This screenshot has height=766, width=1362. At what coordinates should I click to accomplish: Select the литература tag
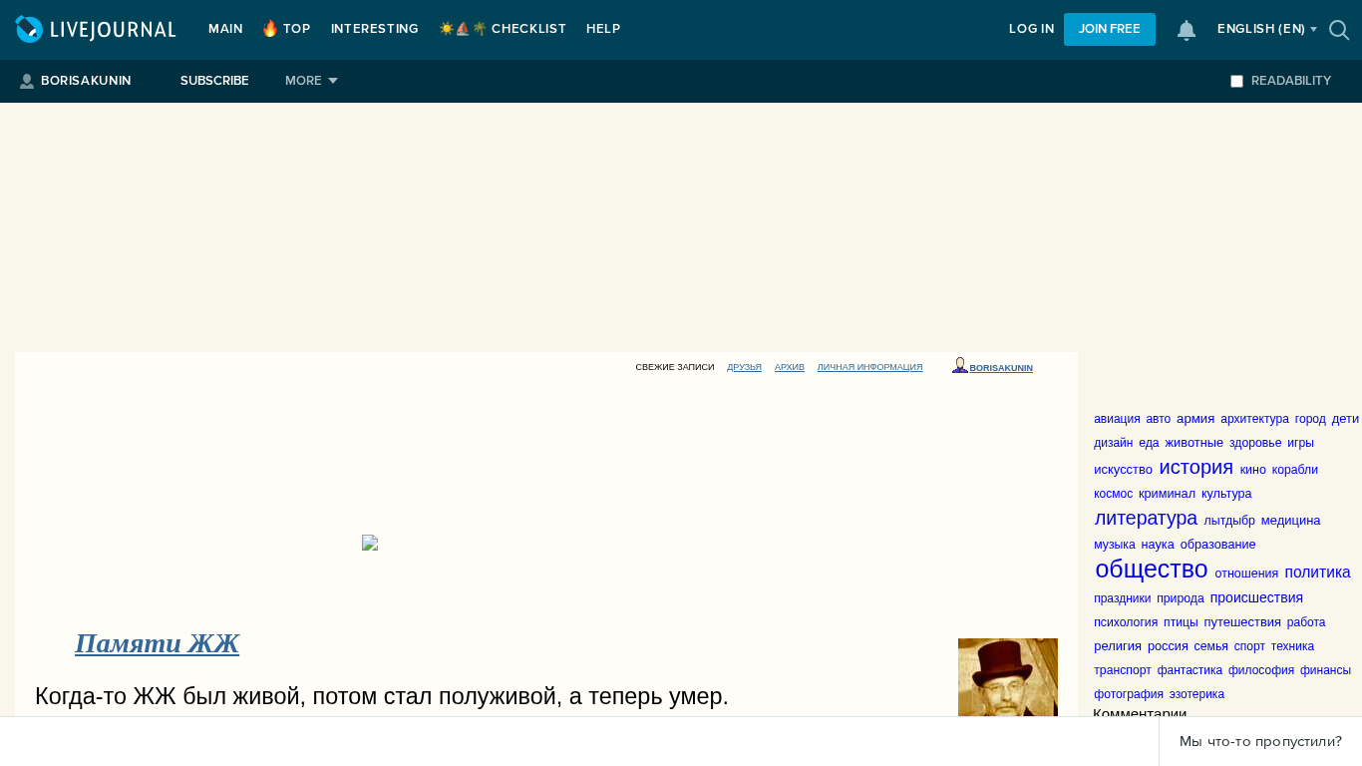click(1146, 519)
